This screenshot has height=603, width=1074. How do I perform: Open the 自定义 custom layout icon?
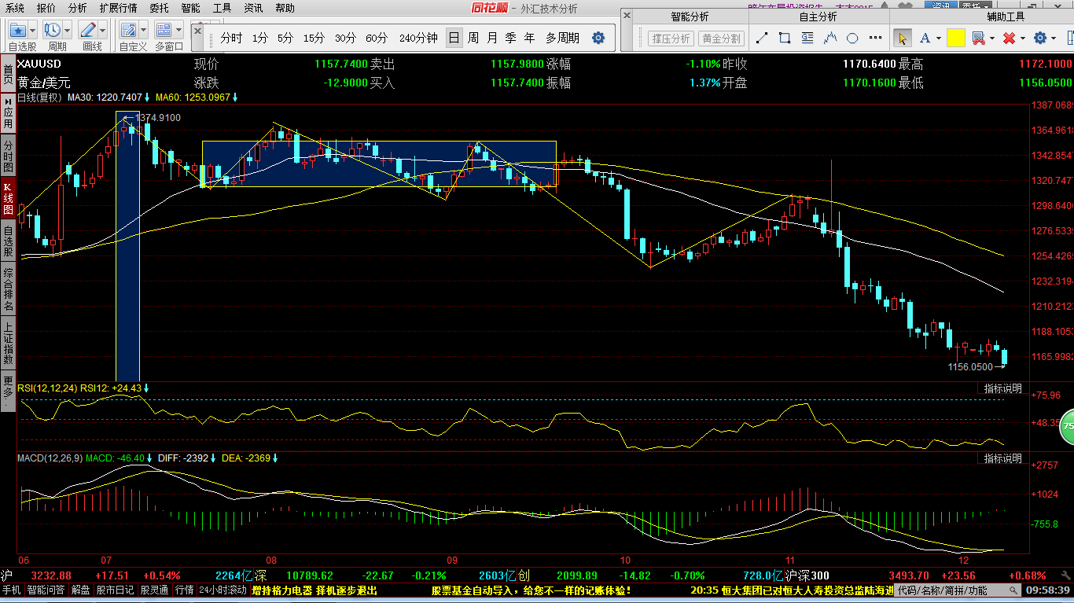click(x=128, y=30)
